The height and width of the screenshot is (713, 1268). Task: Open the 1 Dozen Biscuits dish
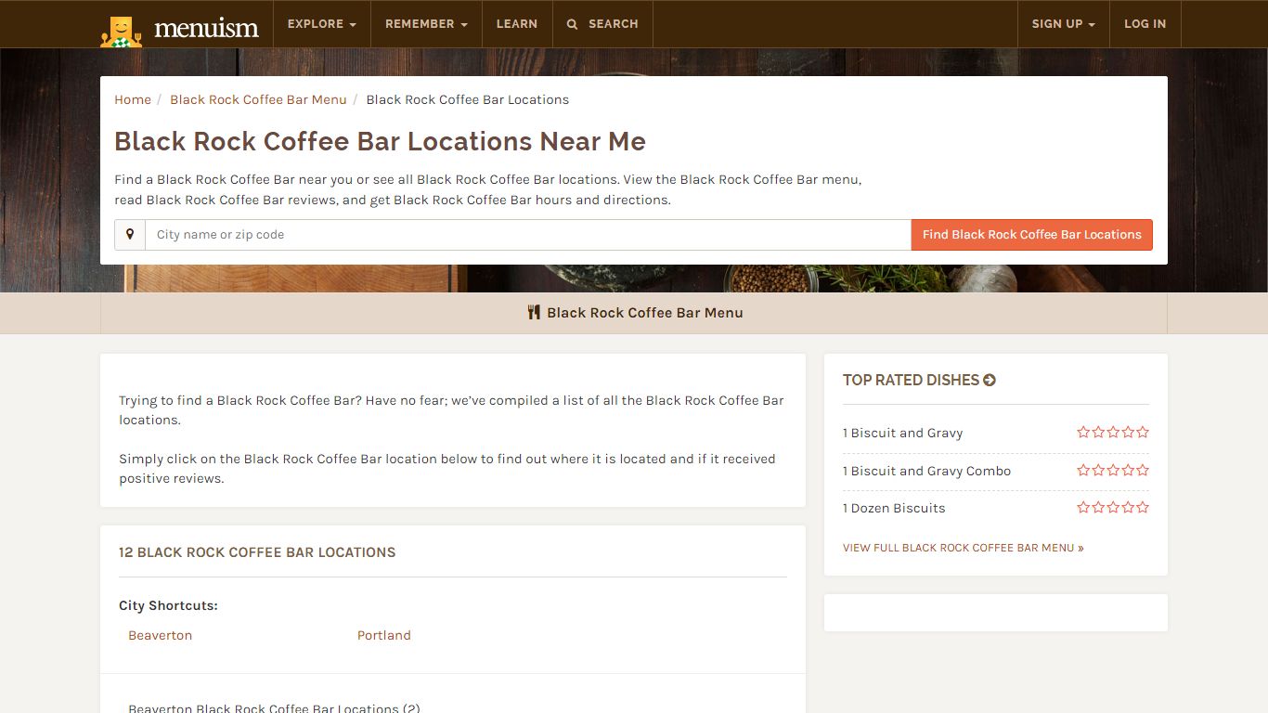click(894, 508)
